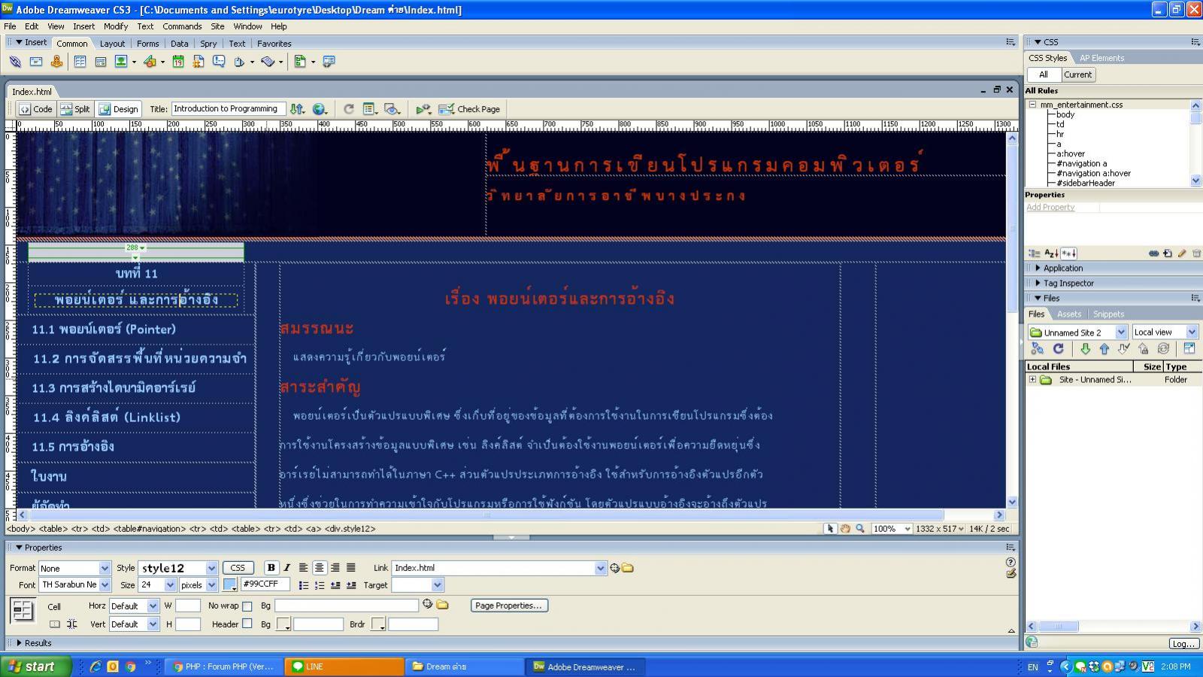Open the Target dropdown
1203x677 pixels.
(417, 584)
